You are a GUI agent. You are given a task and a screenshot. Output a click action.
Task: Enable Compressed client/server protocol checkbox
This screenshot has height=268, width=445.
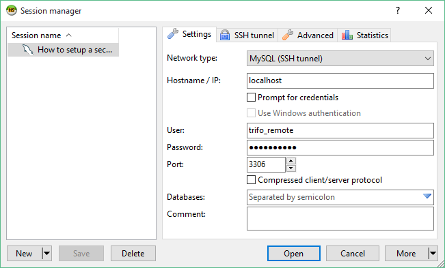point(251,180)
